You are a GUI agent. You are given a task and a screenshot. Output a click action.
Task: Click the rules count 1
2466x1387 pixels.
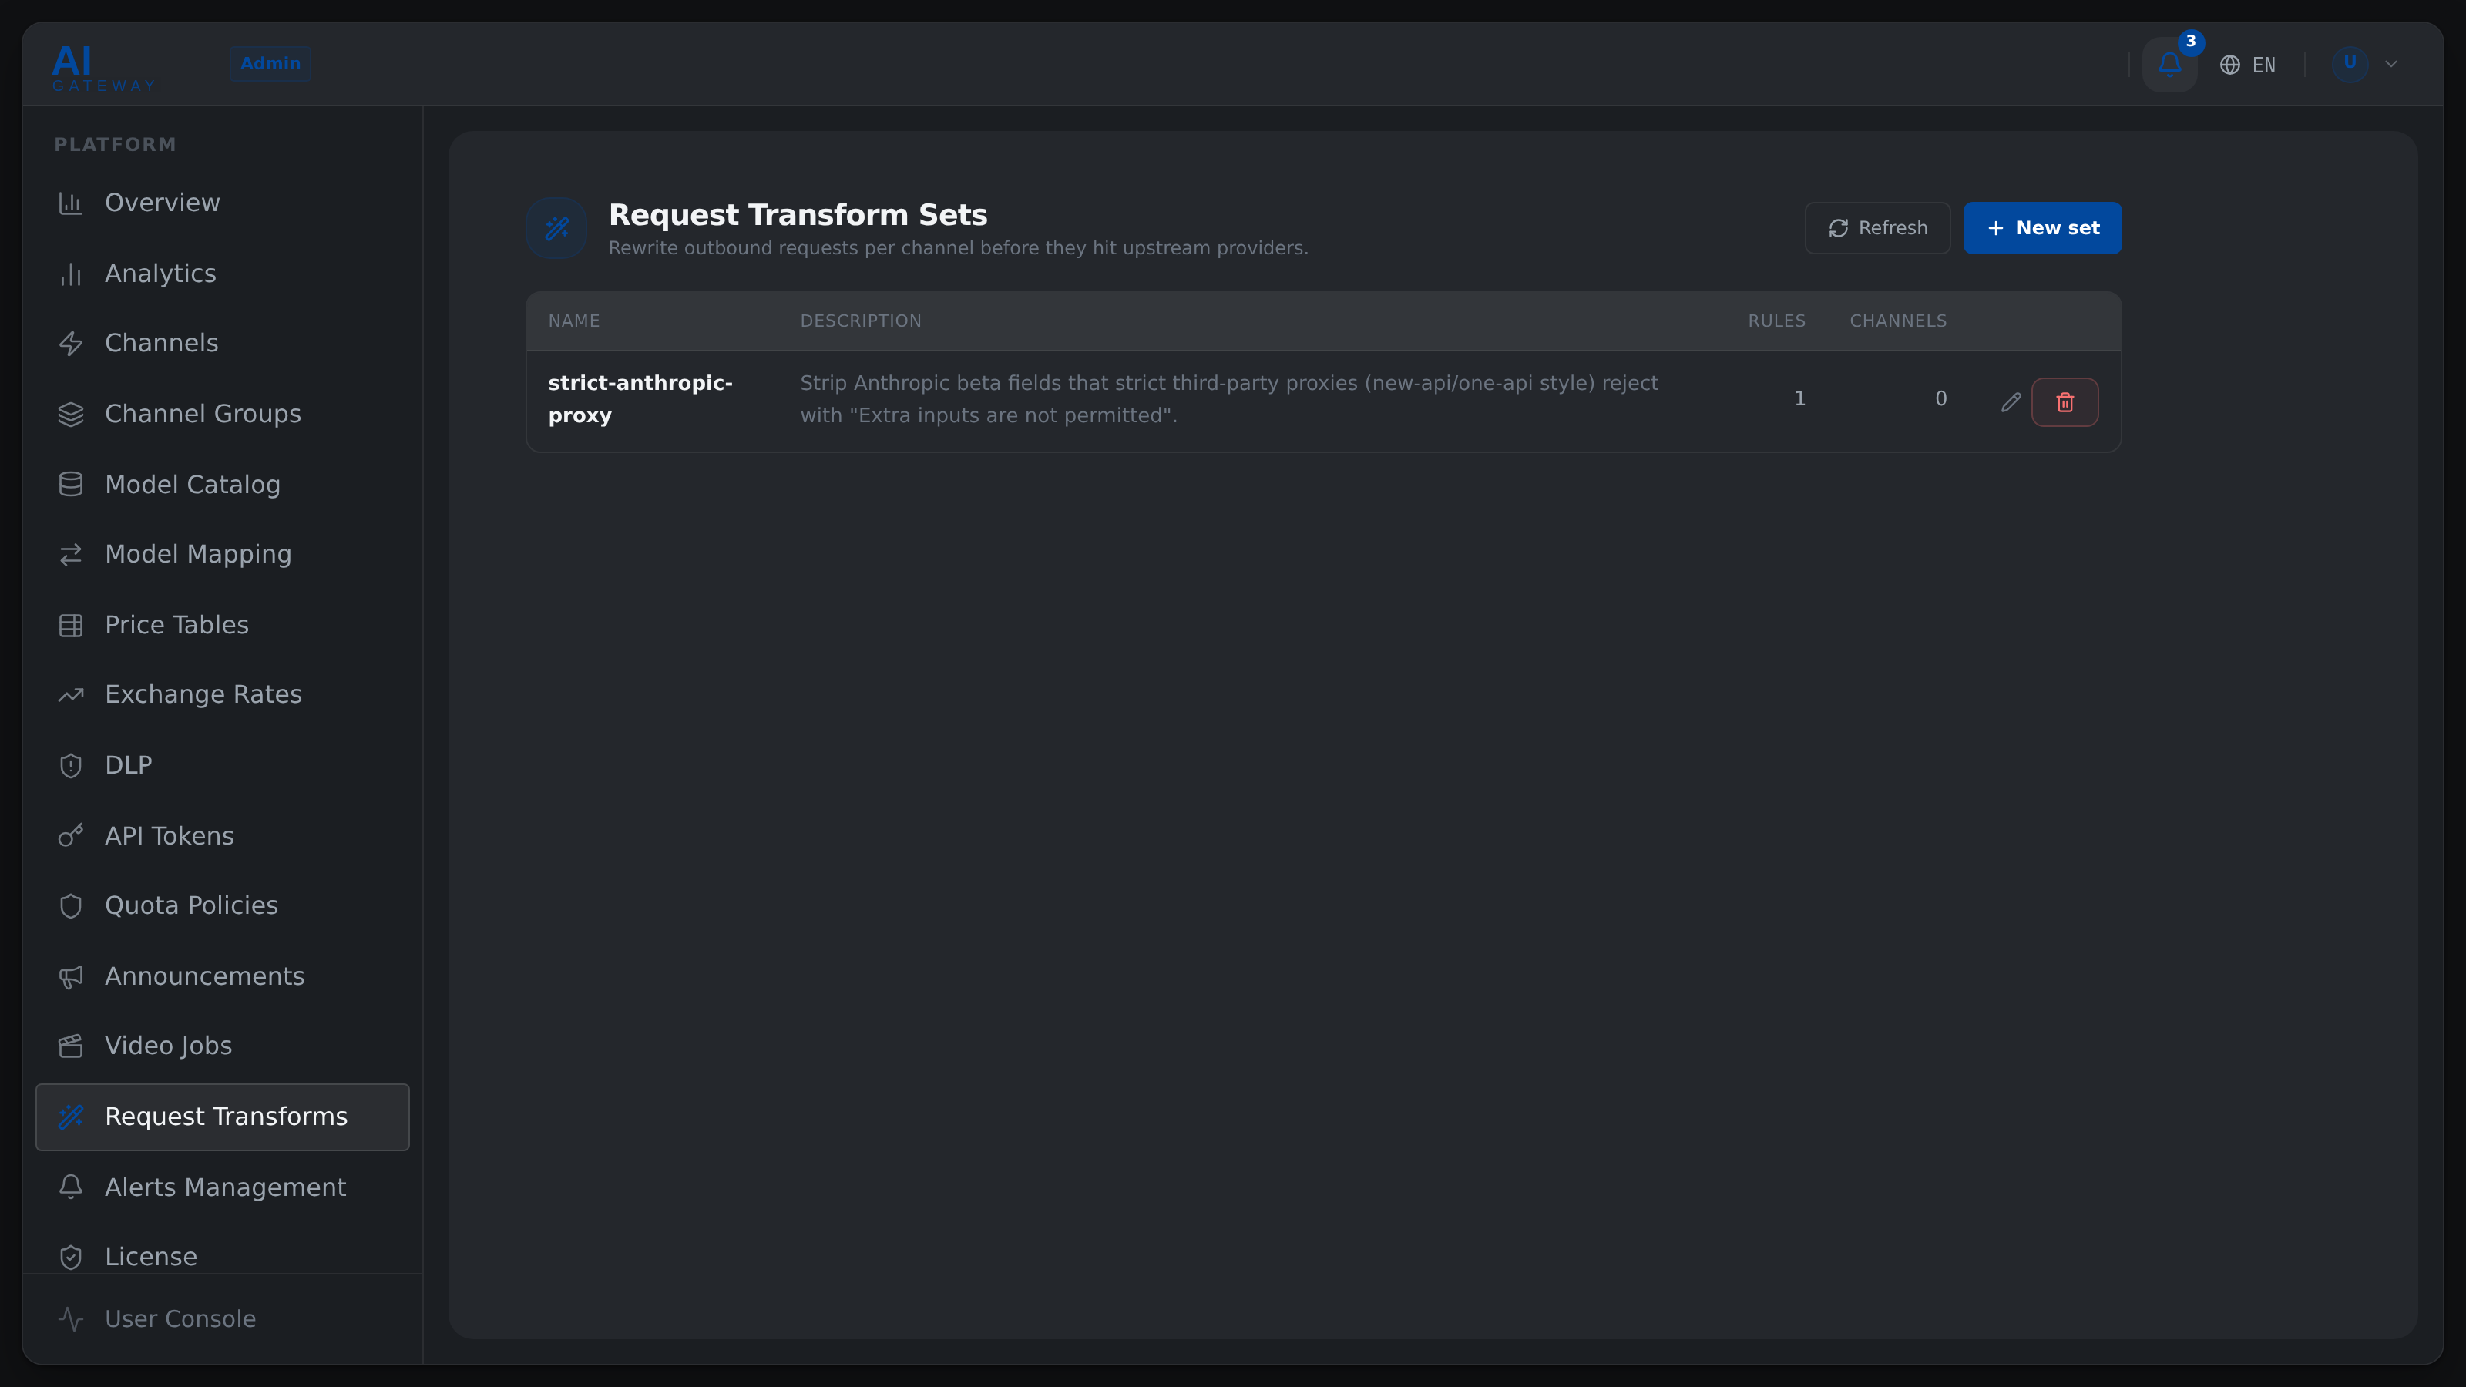coord(1799,398)
